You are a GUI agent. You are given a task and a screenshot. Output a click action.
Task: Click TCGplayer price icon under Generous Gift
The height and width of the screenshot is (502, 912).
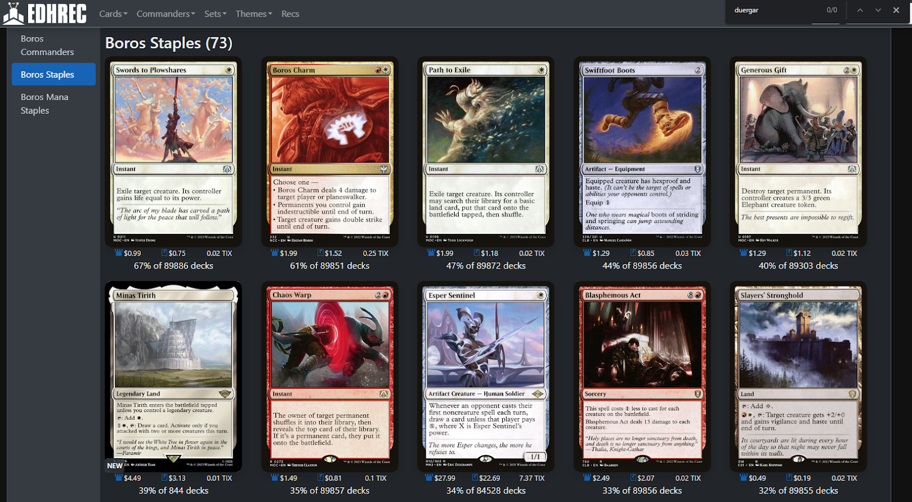tap(789, 253)
